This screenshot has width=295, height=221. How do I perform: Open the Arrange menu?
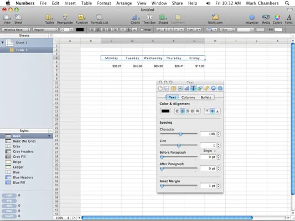(x=124, y=3)
